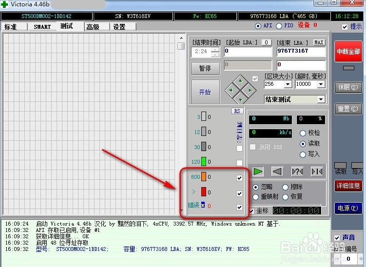Screen dimensions: 366x267
Task: Open the 超时 10000 dropdown
Action: tap(321, 84)
